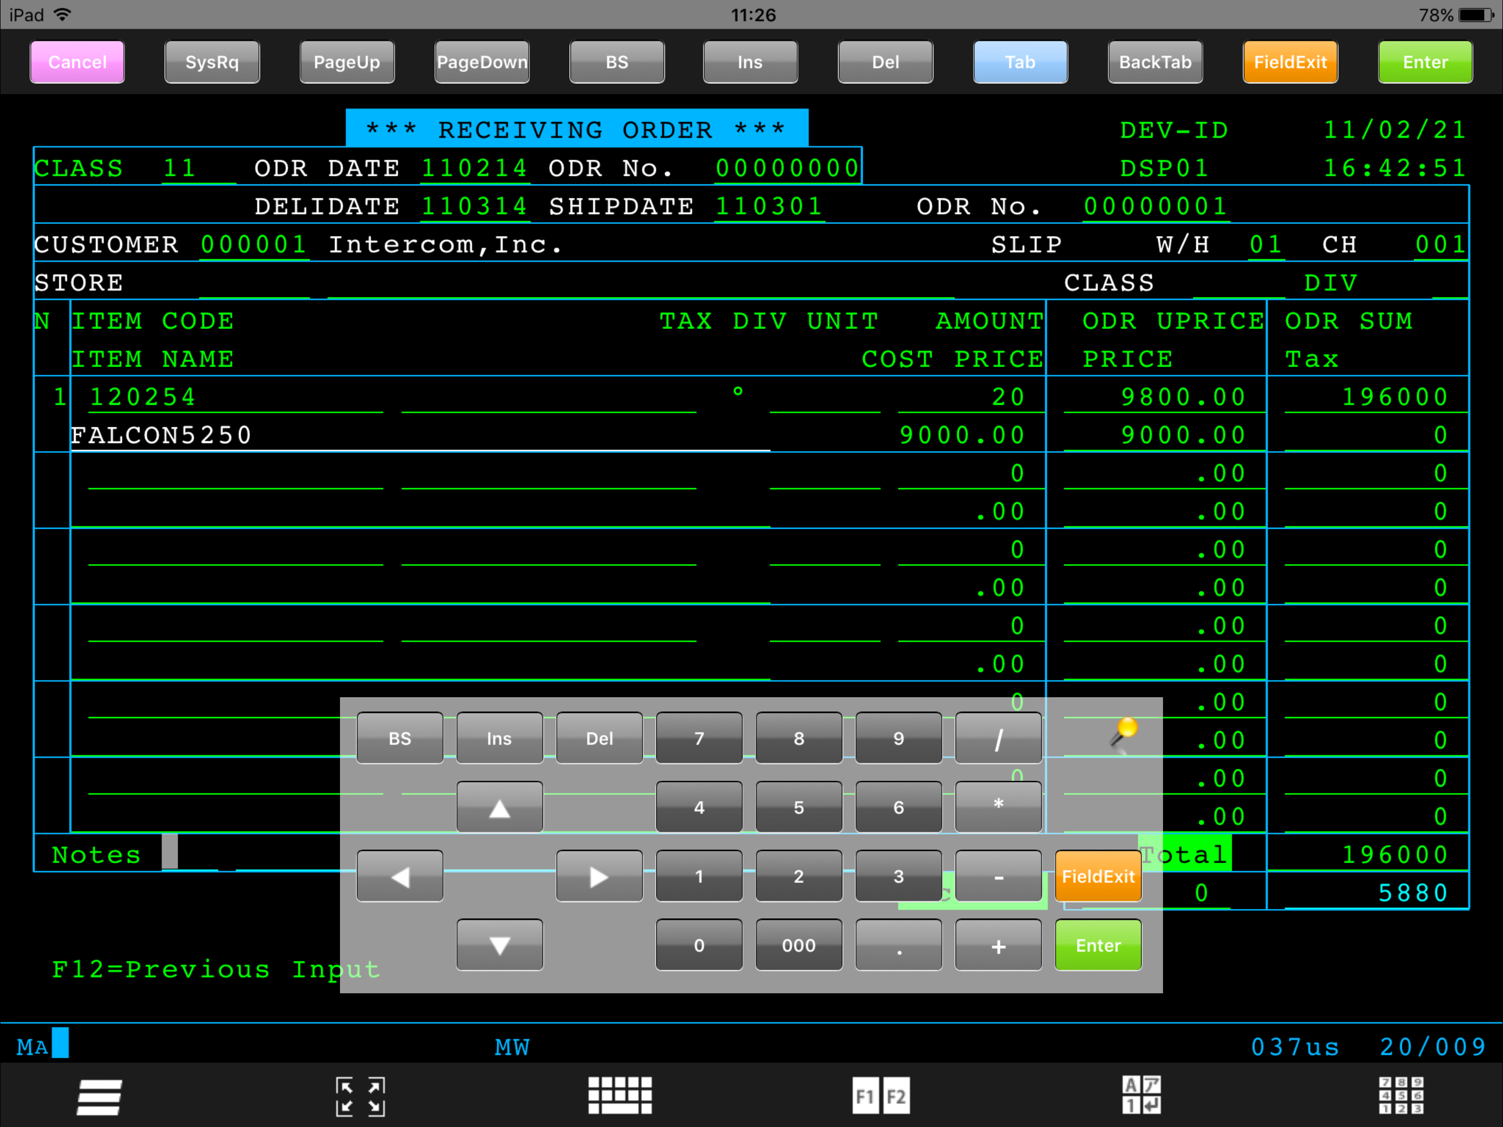Tap the green Enter in top toolbar
This screenshot has height=1127, width=1503.
[1425, 62]
